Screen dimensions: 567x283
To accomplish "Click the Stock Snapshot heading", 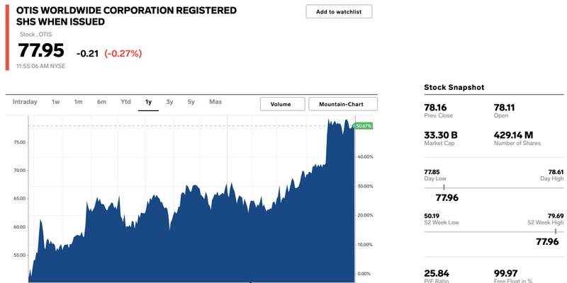I will point(454,87).
